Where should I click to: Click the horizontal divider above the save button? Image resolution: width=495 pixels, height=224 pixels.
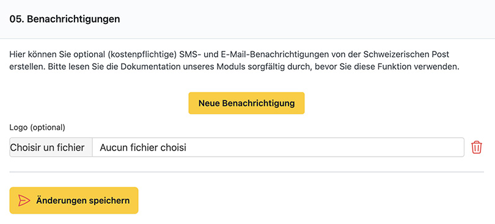246,172
